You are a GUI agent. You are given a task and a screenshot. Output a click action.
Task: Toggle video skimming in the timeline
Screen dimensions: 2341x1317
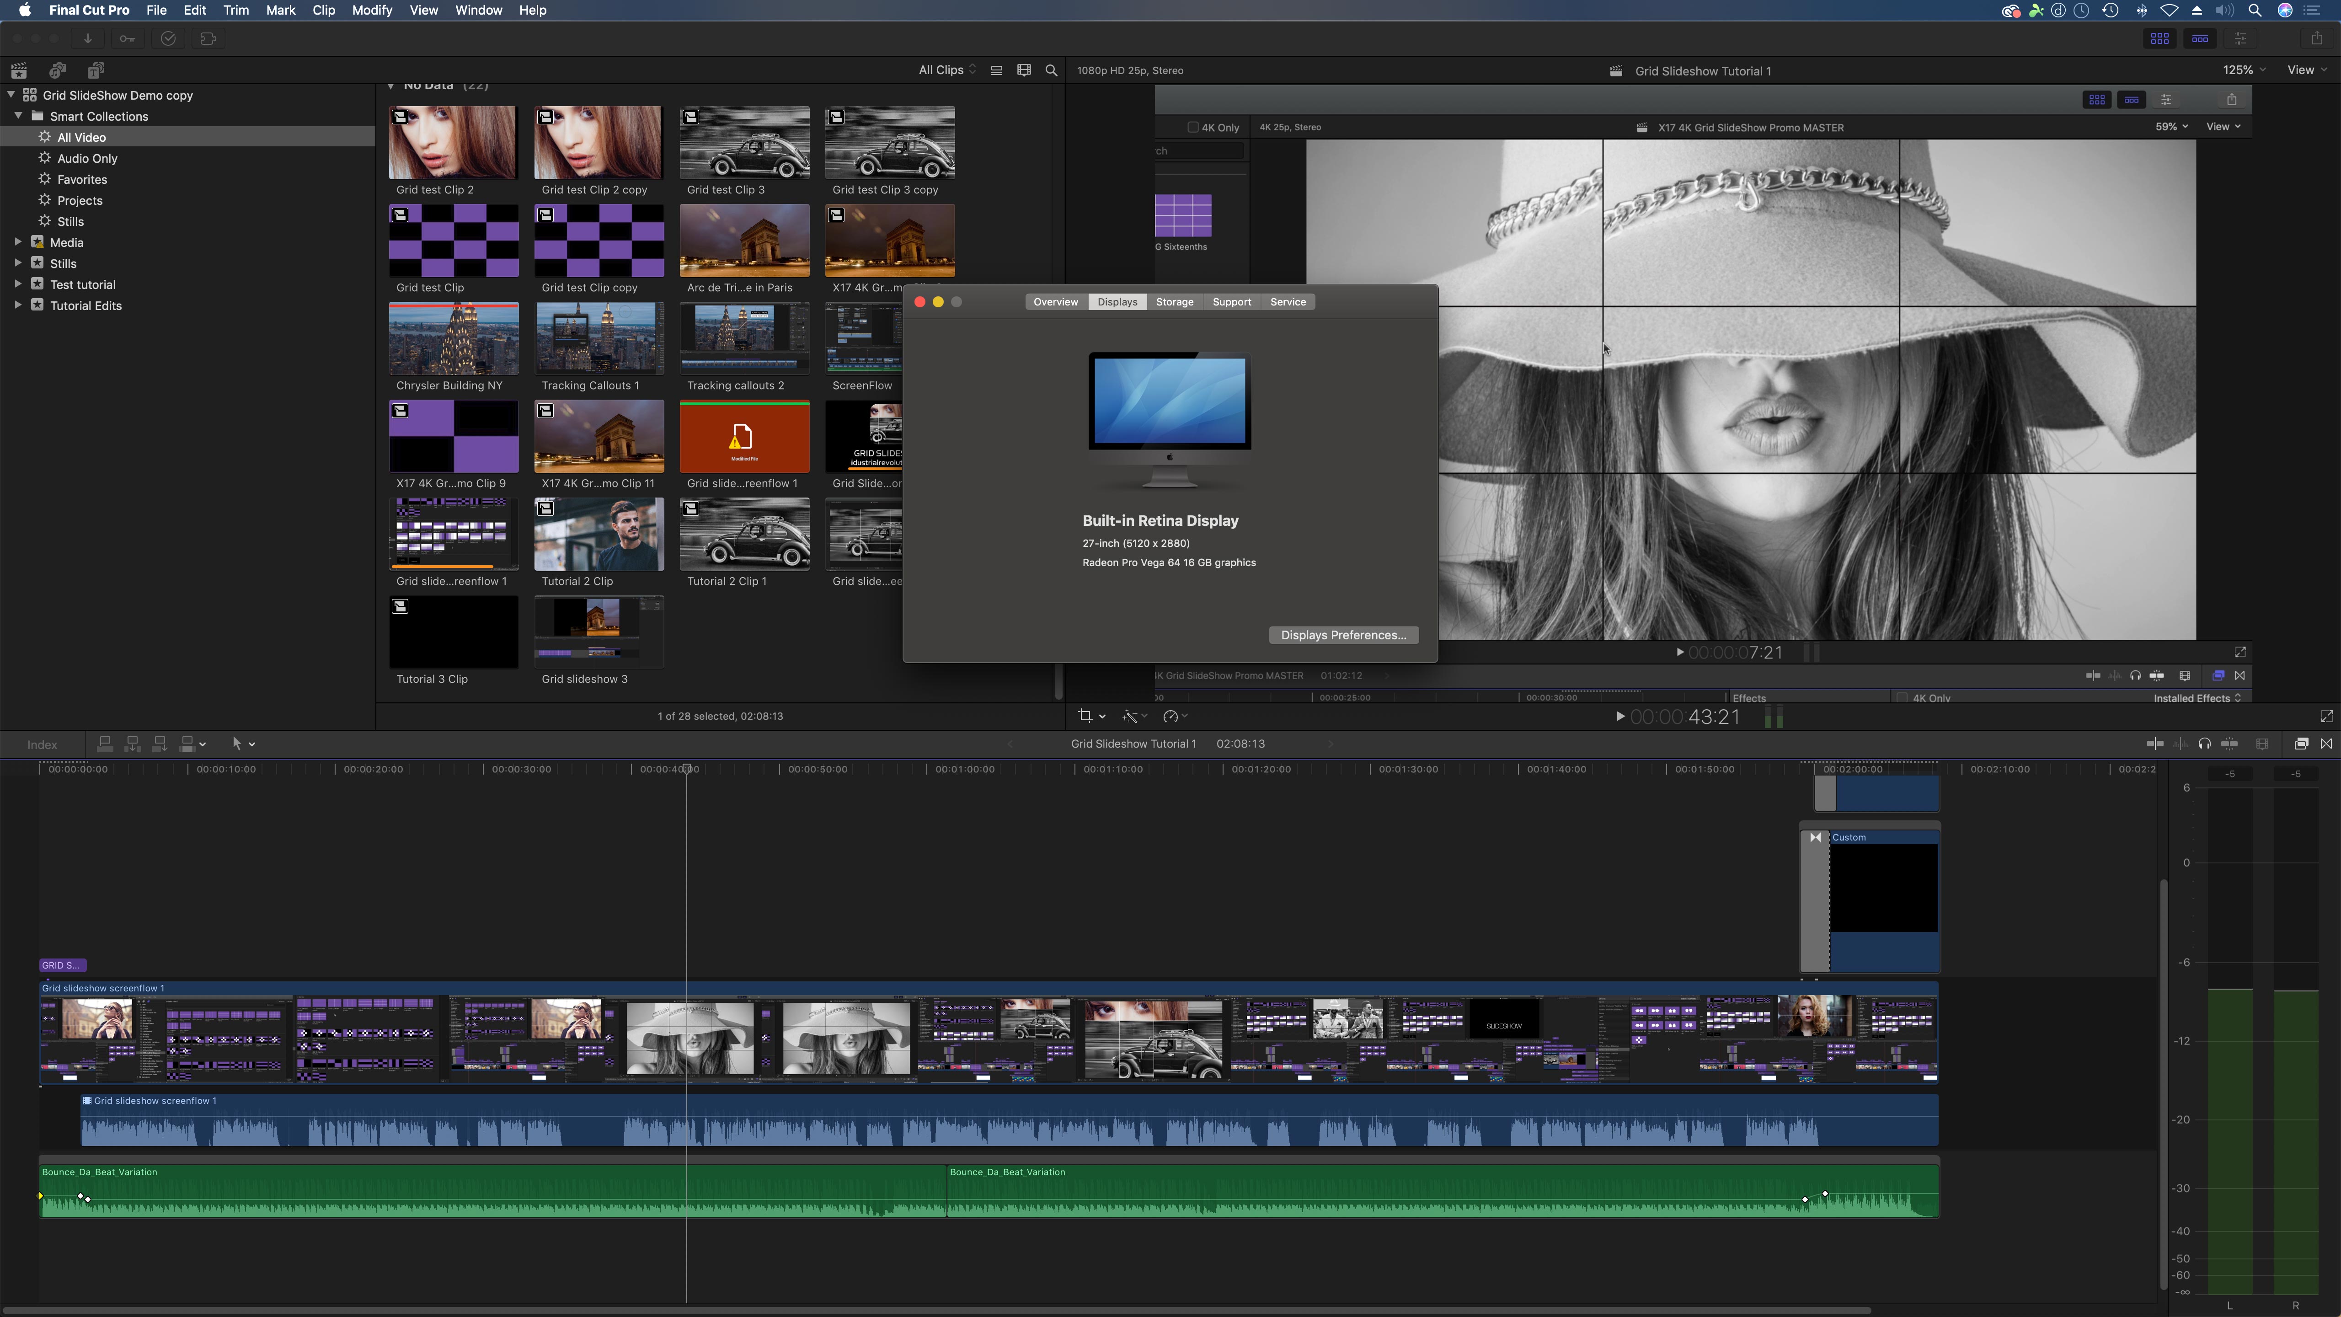[x=2155, y=744]
